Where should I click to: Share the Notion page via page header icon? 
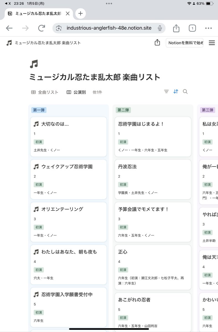point(157,43)
